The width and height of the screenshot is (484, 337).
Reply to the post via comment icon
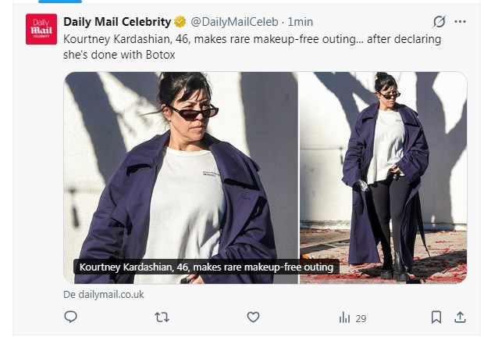point(70,317)
